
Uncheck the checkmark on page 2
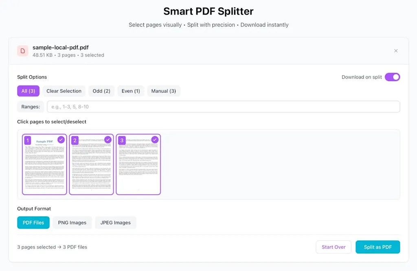coord(108,140)
